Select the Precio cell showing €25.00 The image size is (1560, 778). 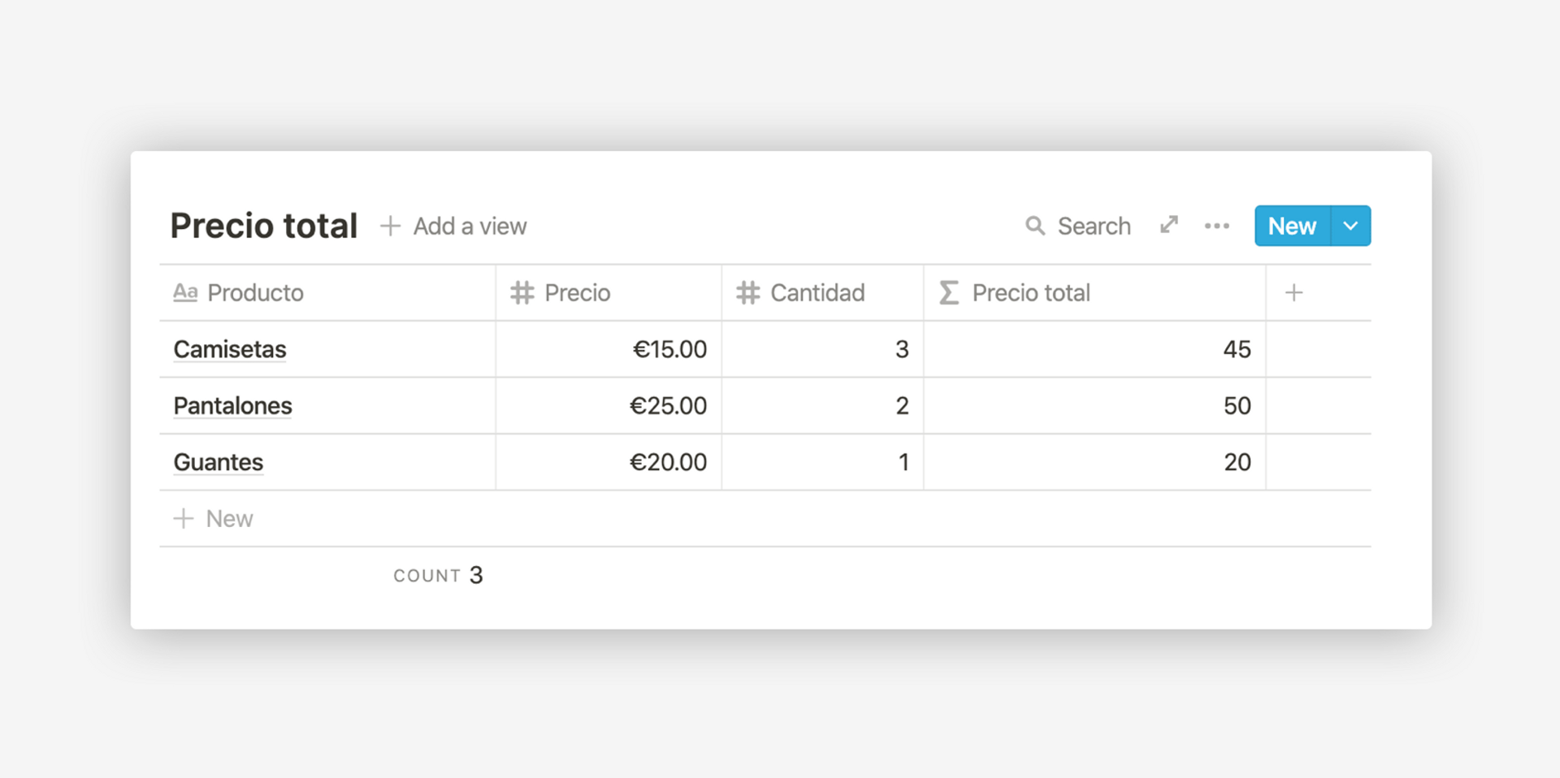[668, 405]
